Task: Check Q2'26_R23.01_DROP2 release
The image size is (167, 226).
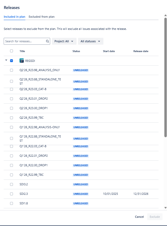Action: 12,99
